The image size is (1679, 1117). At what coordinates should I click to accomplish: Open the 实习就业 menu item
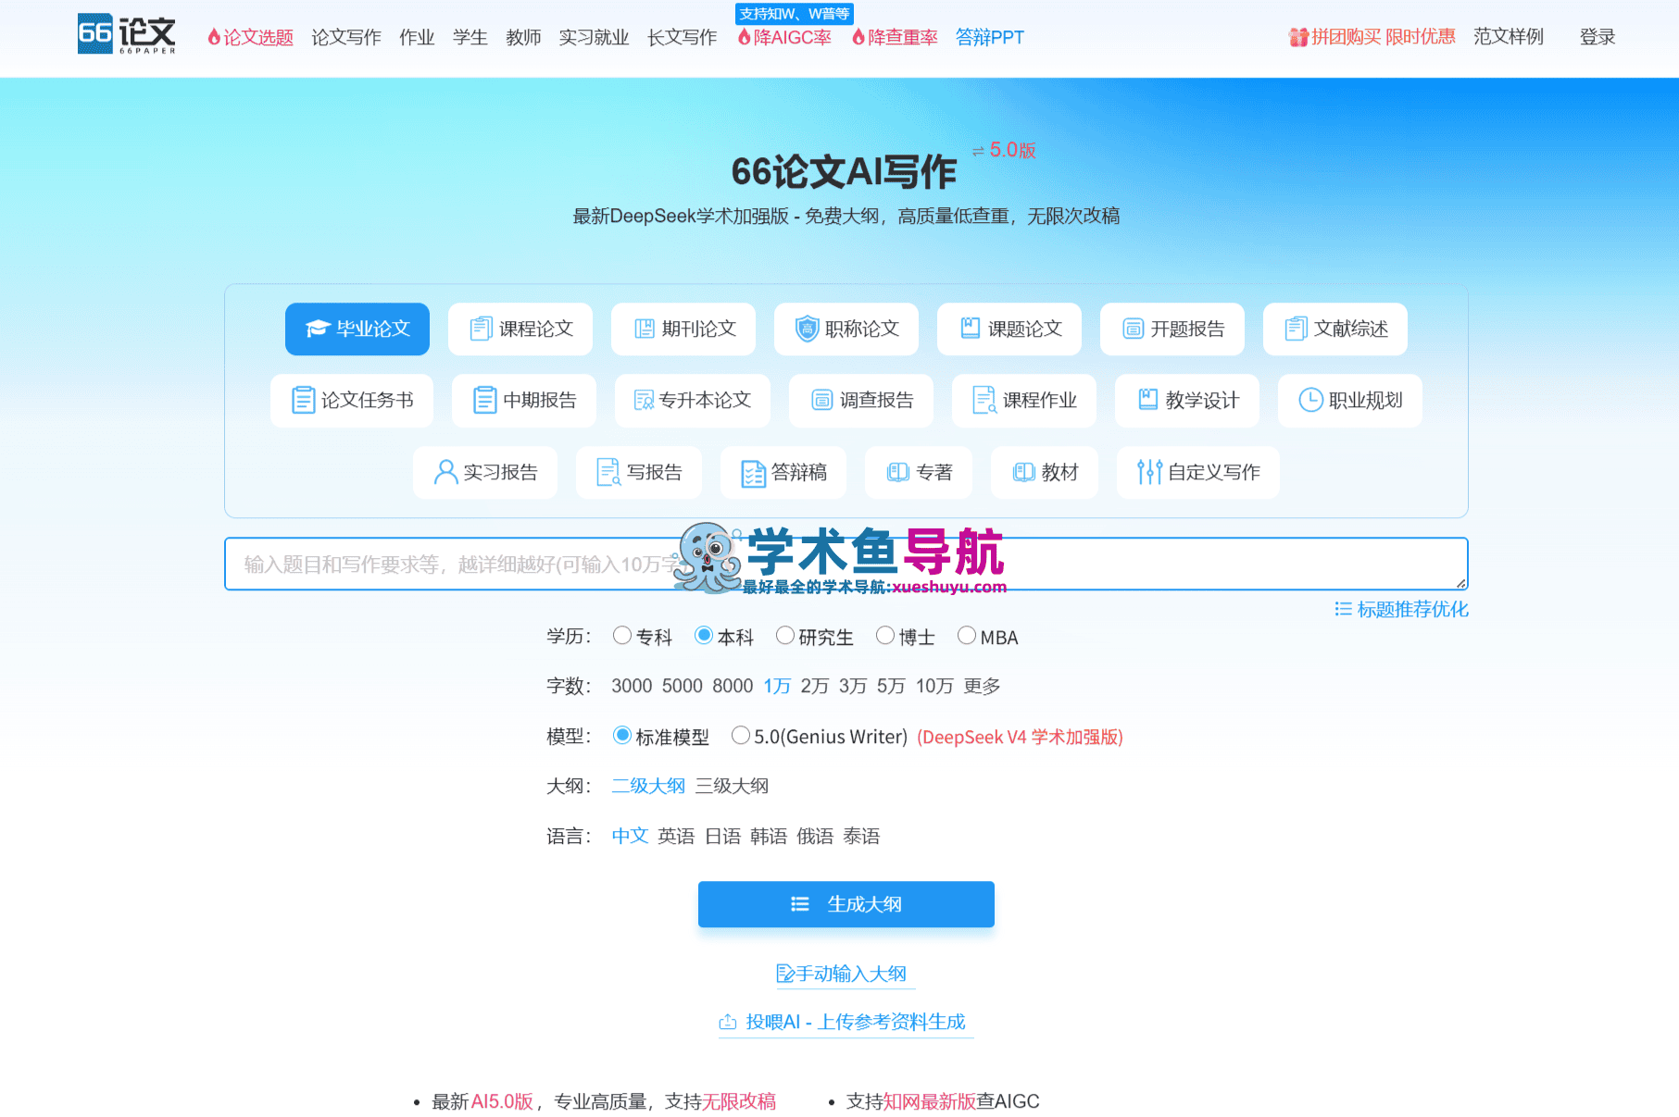[594, 37]
